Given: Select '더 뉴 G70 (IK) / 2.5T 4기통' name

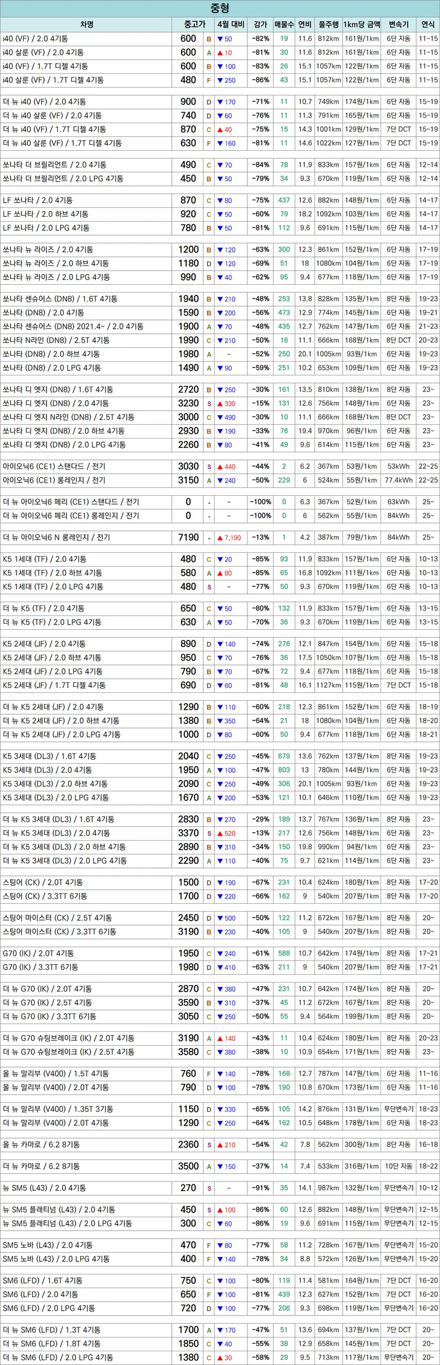Looking at the screenshot, I should [47, 1003].
